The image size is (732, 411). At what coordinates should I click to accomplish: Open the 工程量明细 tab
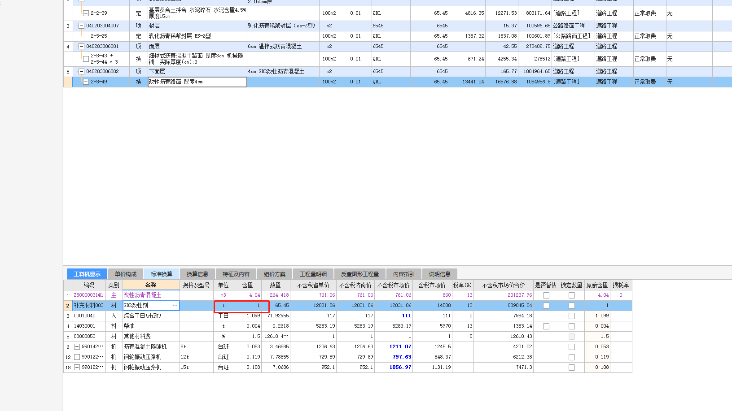[x=313, y=274]
